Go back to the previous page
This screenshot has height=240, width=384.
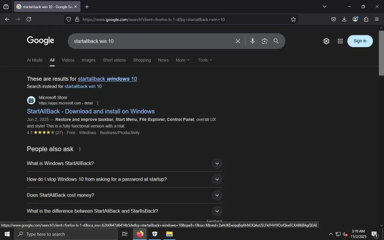[x=7, y=19]
